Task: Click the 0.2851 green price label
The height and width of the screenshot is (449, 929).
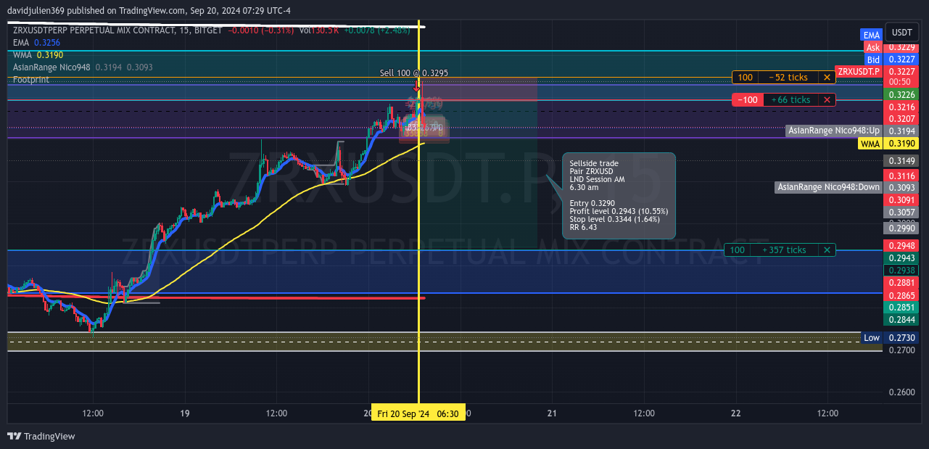Action: [901, 308]
